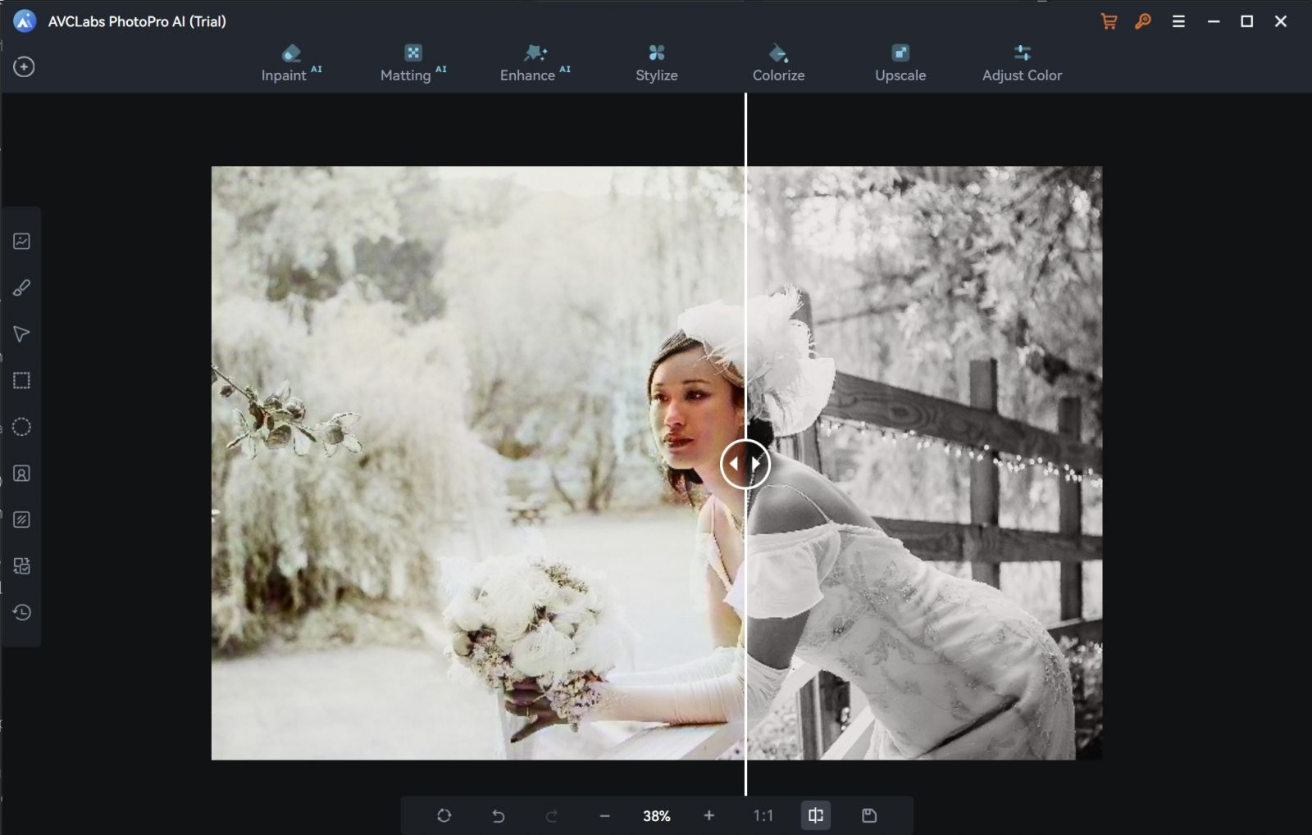This screenshot has height=835, width=1312.
Task: Select the Brush tool in the sidebar
Action: (x=21, y=287)
